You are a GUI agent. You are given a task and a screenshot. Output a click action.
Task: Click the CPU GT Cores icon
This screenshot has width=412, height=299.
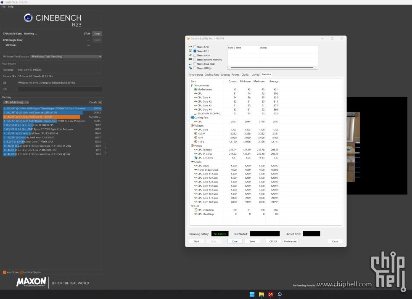195,158
